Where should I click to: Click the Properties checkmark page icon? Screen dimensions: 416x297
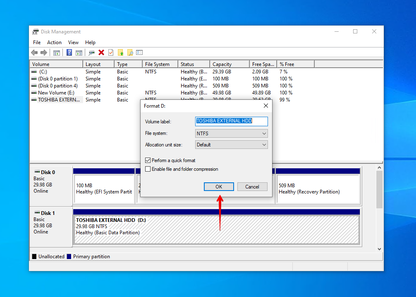pos(111,52)
